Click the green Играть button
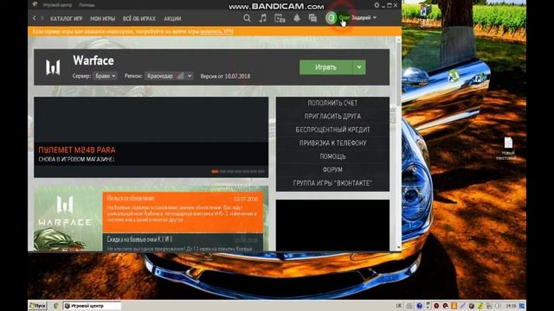Viewport: 554px width, 311px height. point(326,67)
